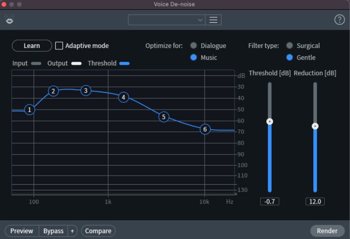Open the preset hamburger menu
This screenshot has height=239, width=350.
tap(213, 20)
